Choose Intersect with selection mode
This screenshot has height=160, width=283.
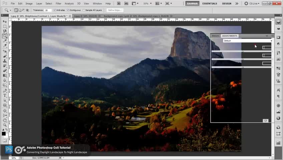(27, 10)
